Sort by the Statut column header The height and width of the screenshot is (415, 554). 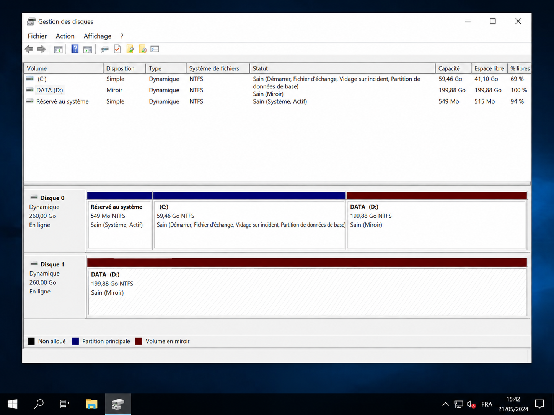pos(342,68)
